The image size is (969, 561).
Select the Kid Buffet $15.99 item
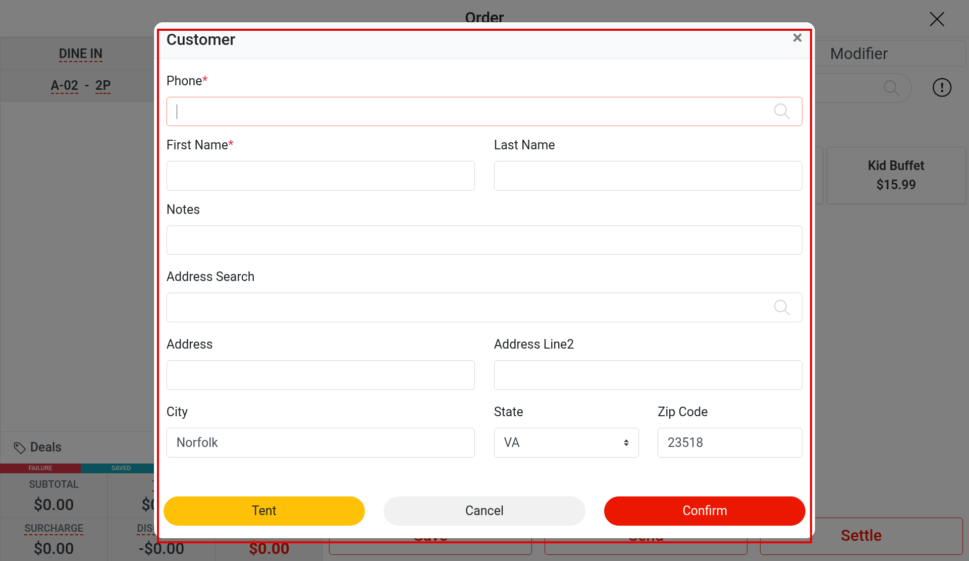pyautogui.click(x=896, y=175)
